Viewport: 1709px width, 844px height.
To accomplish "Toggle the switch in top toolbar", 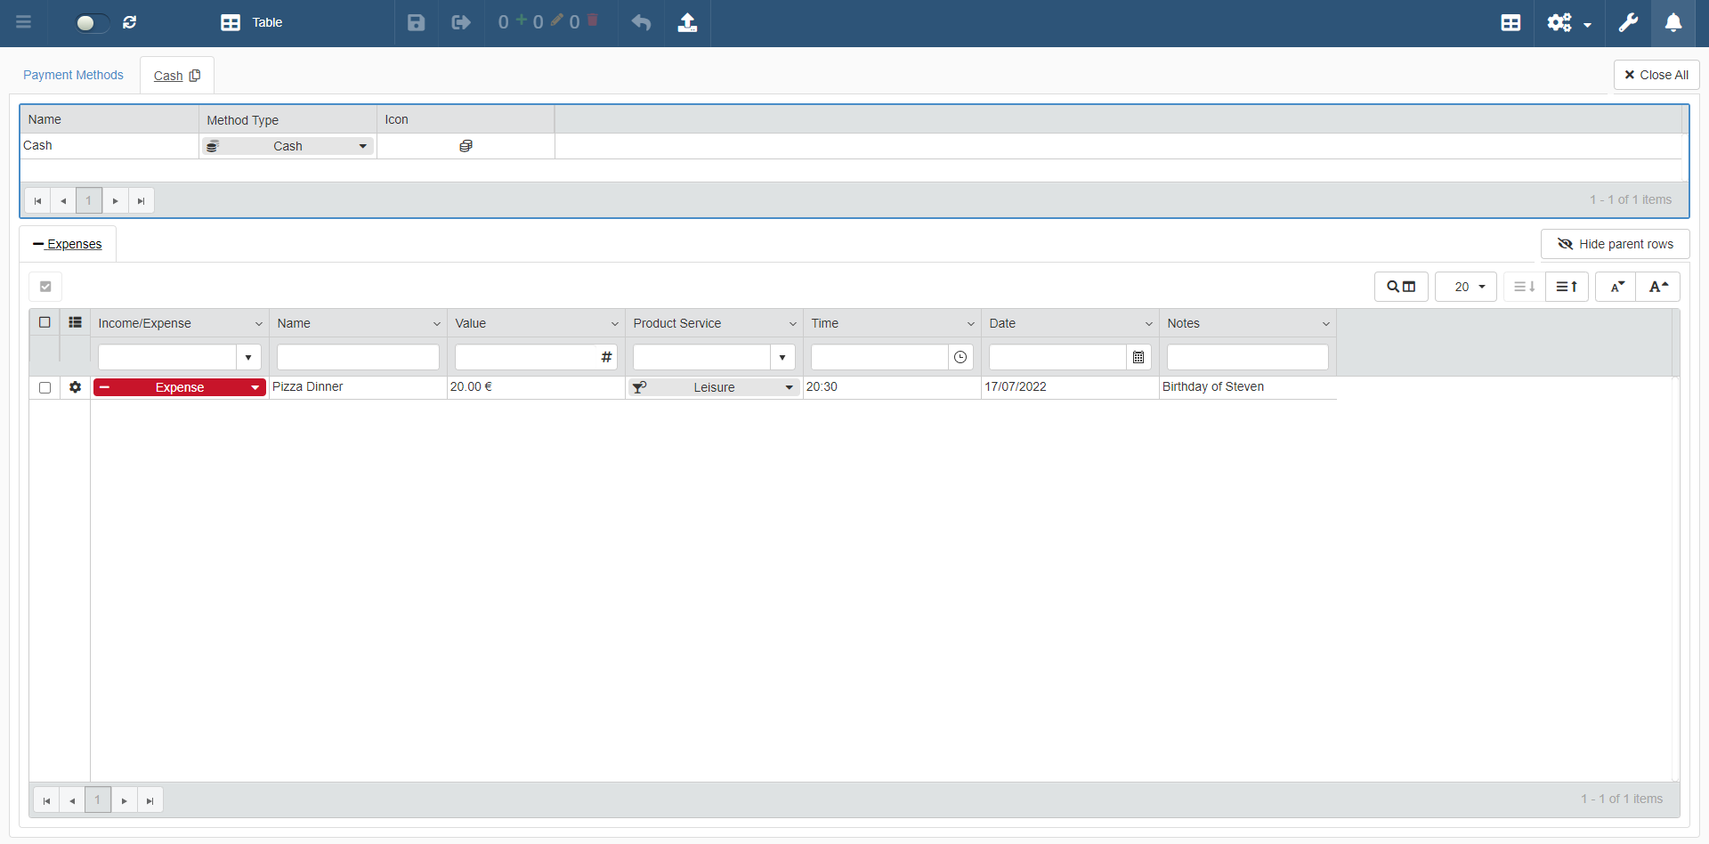I will click(x=92, y=23).
